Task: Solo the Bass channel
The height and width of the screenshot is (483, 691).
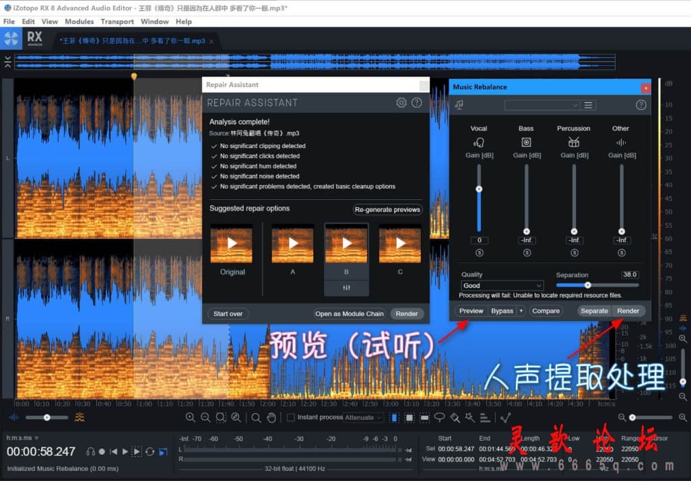Action: (x=527, y=253)
